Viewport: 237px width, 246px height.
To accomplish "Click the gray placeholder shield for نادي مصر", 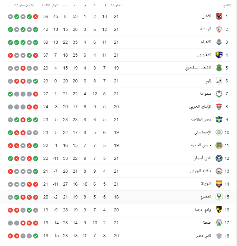I will [x=219, y=236].
